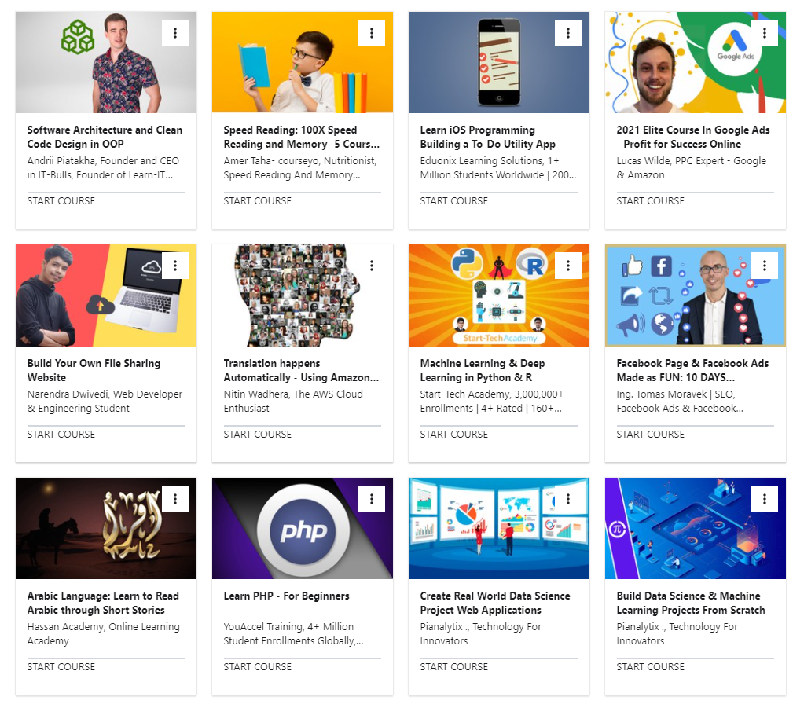Open the Start-Tech Academy Python & R thumbnail
Image resolution: width=804 pixels, height=708 pixels.
[499, 295]
